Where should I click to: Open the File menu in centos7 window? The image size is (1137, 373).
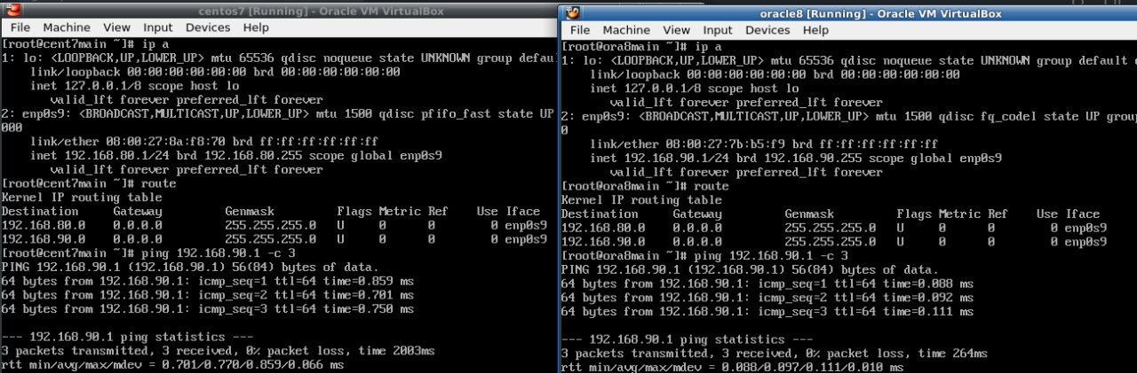click(x=20, y=27)
